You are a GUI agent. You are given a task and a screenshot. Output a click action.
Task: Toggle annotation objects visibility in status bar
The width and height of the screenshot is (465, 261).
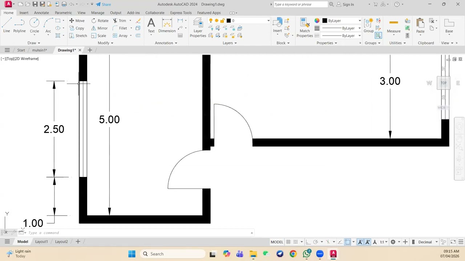tap(360, 242)
